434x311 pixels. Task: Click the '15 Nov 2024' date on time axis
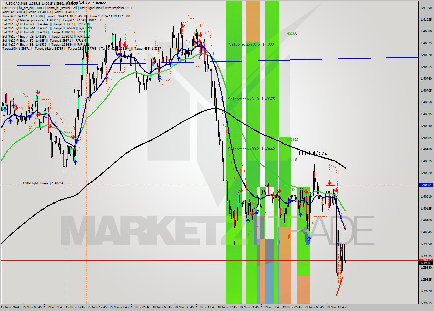pos(10,307)
